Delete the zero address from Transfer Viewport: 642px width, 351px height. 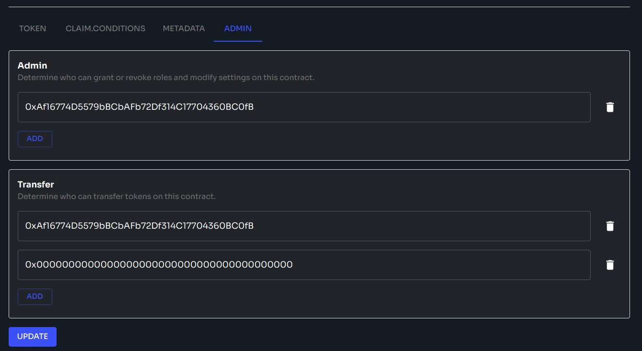pyautogui.click(x=609, y=265)
